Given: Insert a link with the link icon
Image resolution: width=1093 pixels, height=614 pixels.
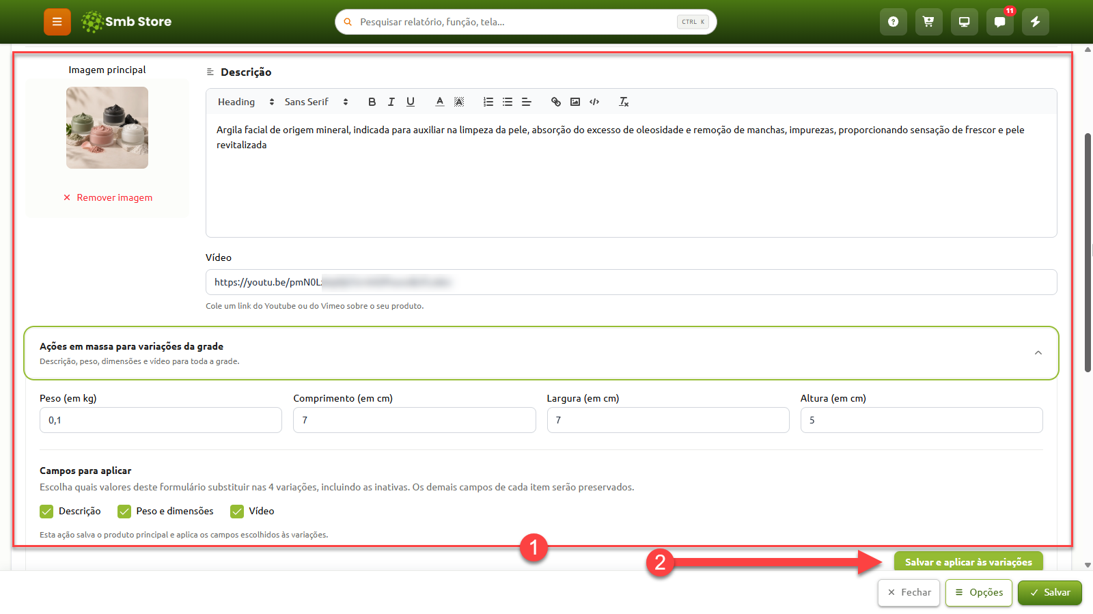Looking at the screenshot, I should (556, 102).
